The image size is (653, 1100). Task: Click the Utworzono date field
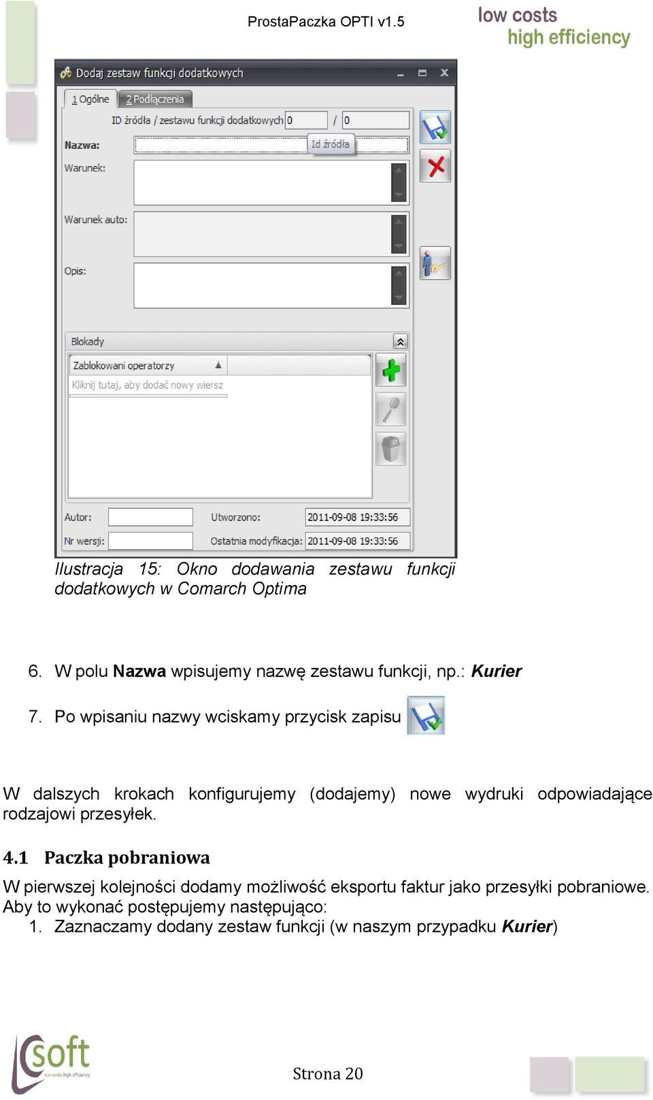point(357,517)
